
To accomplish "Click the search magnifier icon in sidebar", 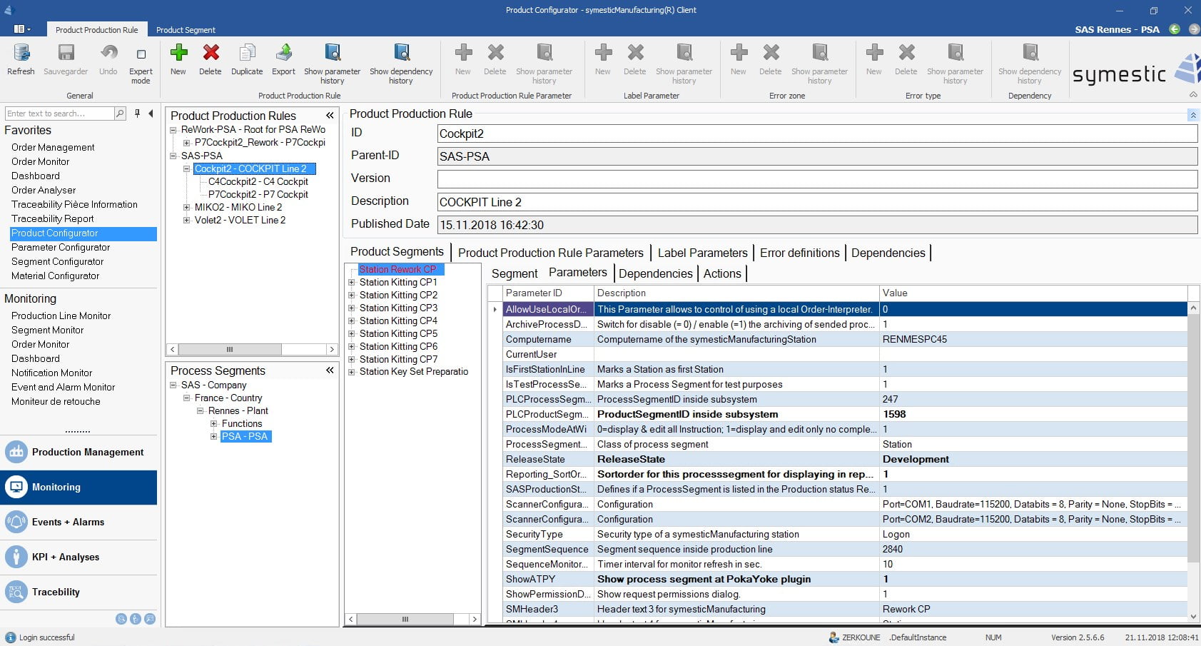I will pos(120,113).
